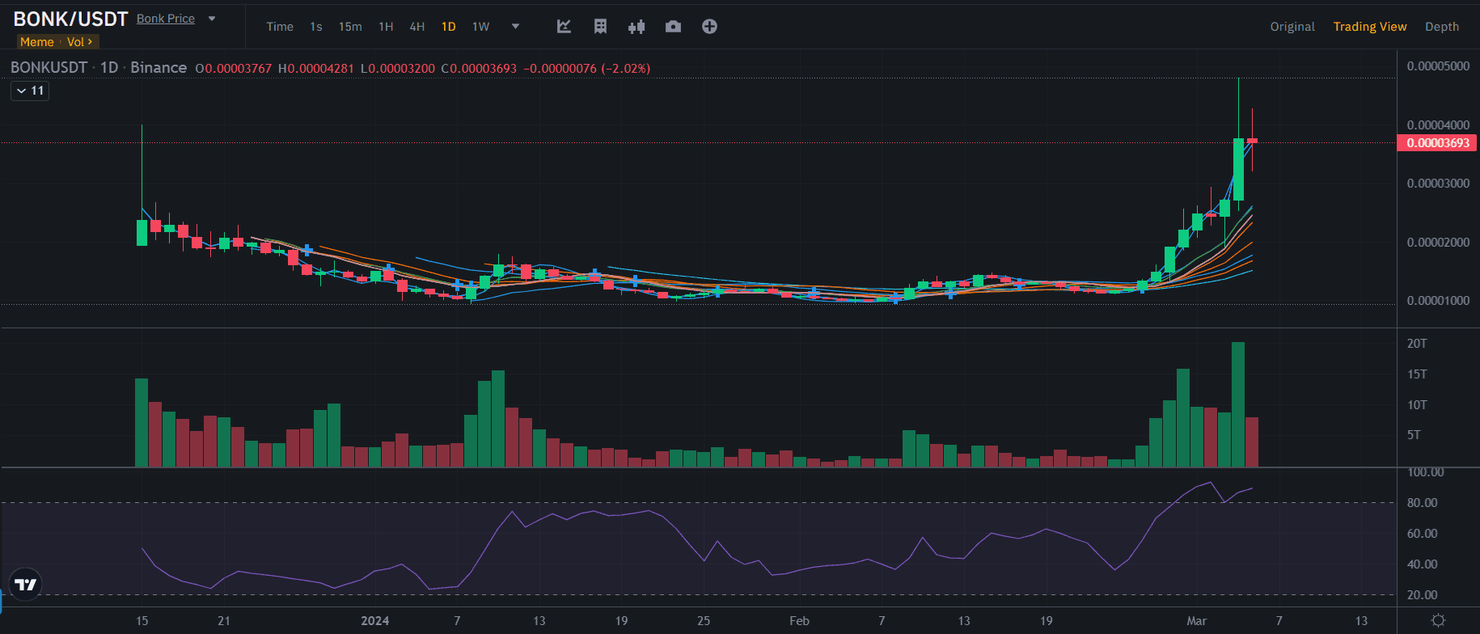Screen dimensions: 1480x634
Task: Click the BONK/USDT pair title
Action: (70, 19)
